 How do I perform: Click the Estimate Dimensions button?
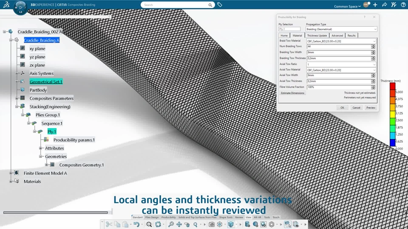[292, 93]
